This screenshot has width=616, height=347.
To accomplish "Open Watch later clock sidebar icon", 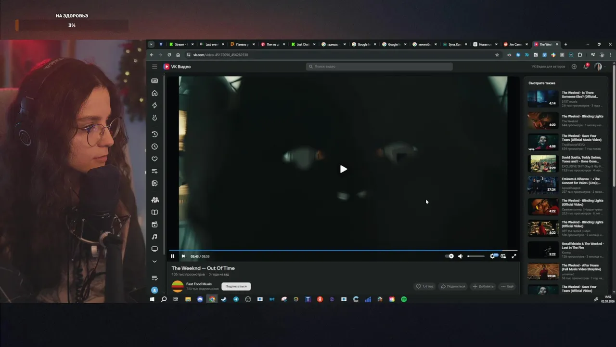I will coord(154,147).
